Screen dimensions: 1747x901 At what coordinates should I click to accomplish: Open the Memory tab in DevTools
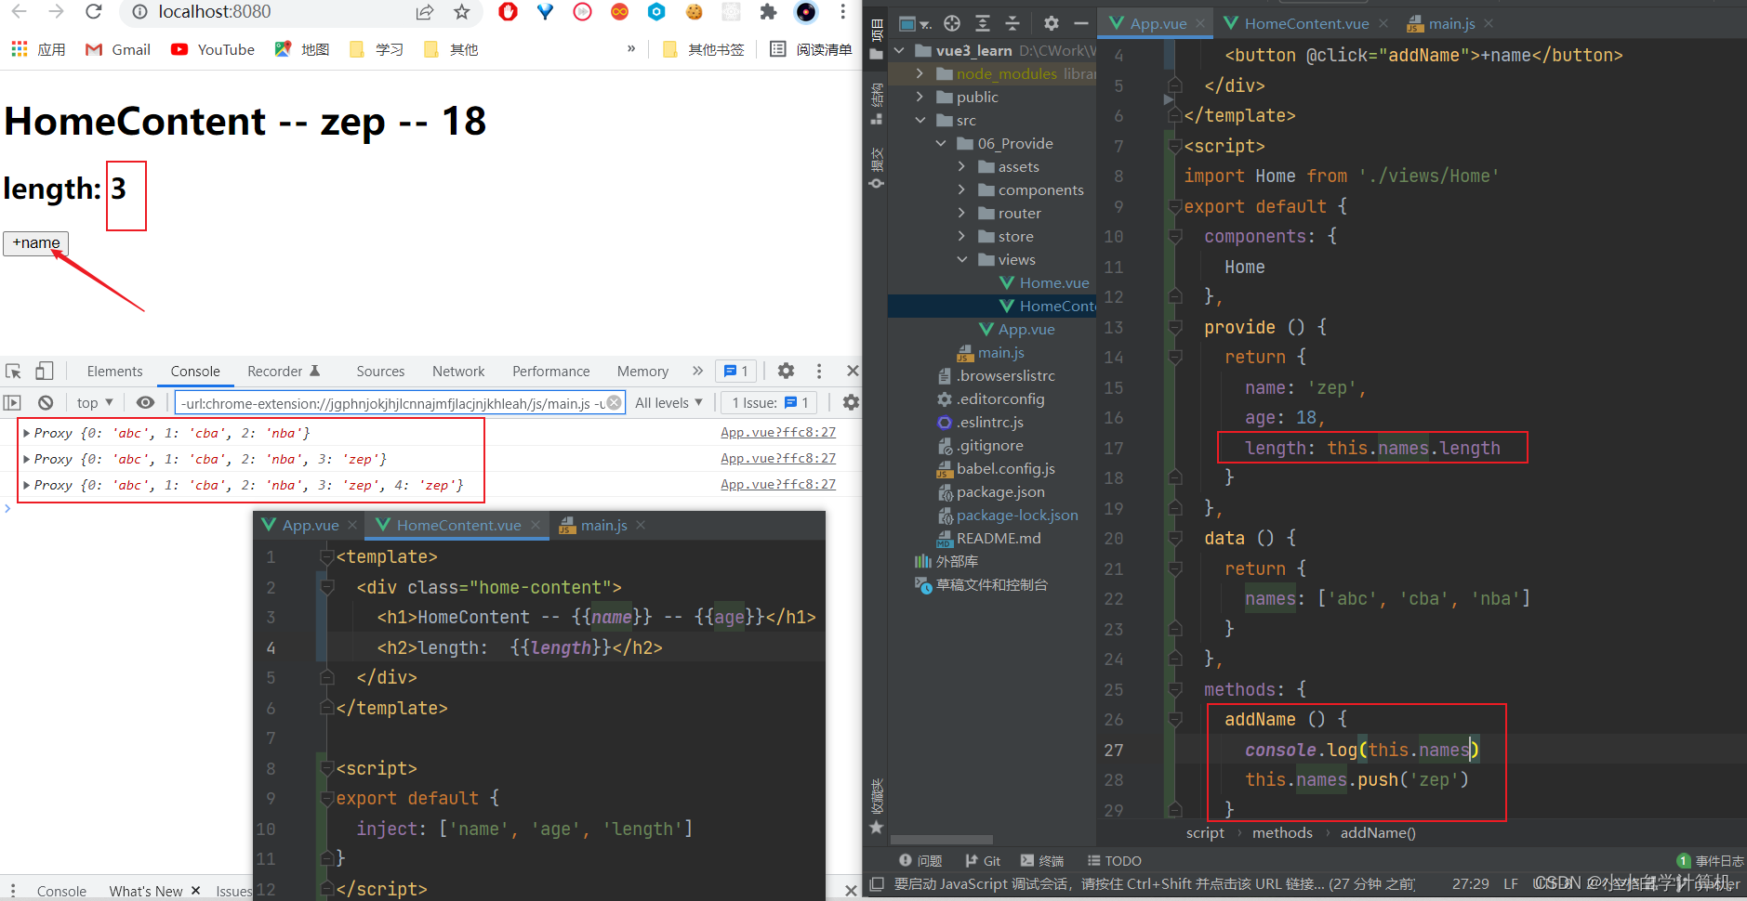(642, 371)
